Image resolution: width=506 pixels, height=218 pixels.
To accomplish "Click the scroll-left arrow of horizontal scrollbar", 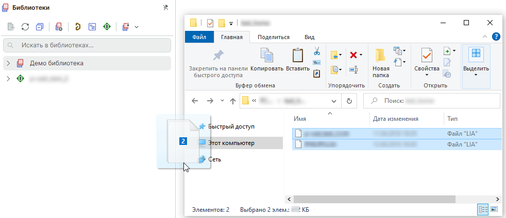I will point(289,199).
